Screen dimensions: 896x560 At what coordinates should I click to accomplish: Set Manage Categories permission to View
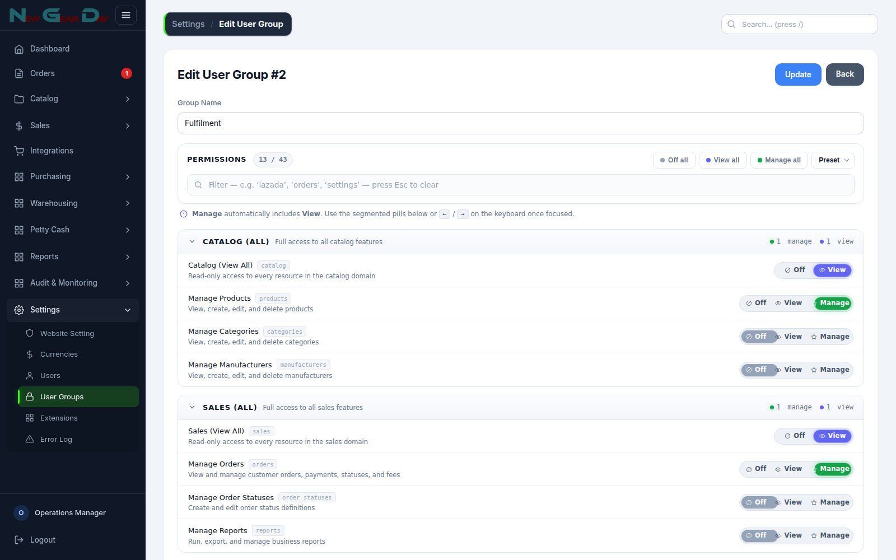pyautogui.click(x=788, y=337)
